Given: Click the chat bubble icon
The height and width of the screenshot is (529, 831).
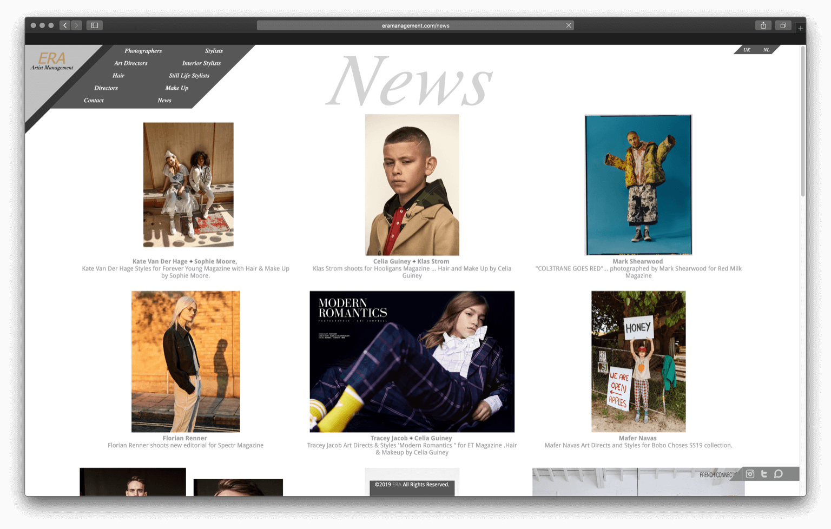Looking at the screenshot, I should point(779,474).
